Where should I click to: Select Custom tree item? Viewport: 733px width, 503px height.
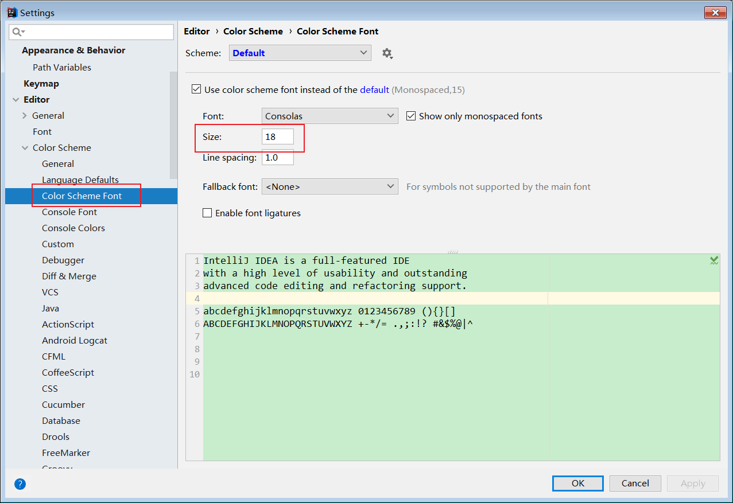point(58,244)
